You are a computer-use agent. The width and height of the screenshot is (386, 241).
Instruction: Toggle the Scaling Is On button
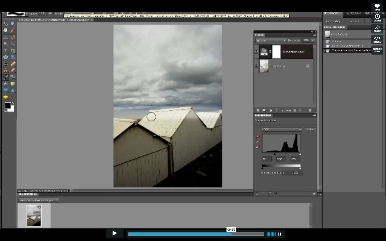click(377, 50)
